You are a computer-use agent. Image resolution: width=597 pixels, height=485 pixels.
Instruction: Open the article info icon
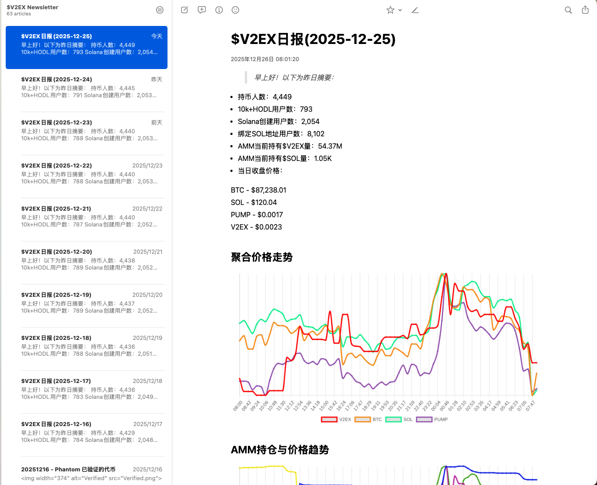click(x=219, y=10)
